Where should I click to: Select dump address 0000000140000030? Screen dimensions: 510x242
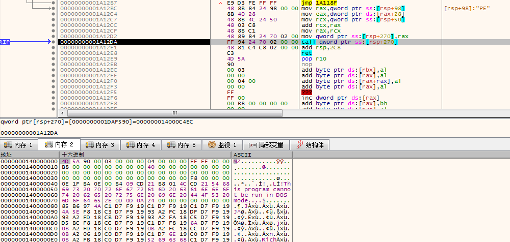coord(29,178)
